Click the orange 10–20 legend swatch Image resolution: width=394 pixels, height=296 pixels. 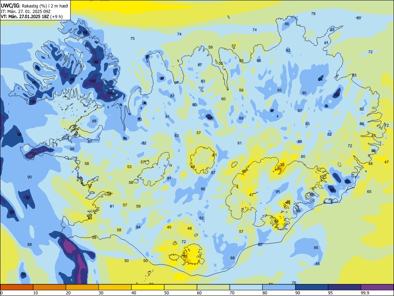[50, 287]
